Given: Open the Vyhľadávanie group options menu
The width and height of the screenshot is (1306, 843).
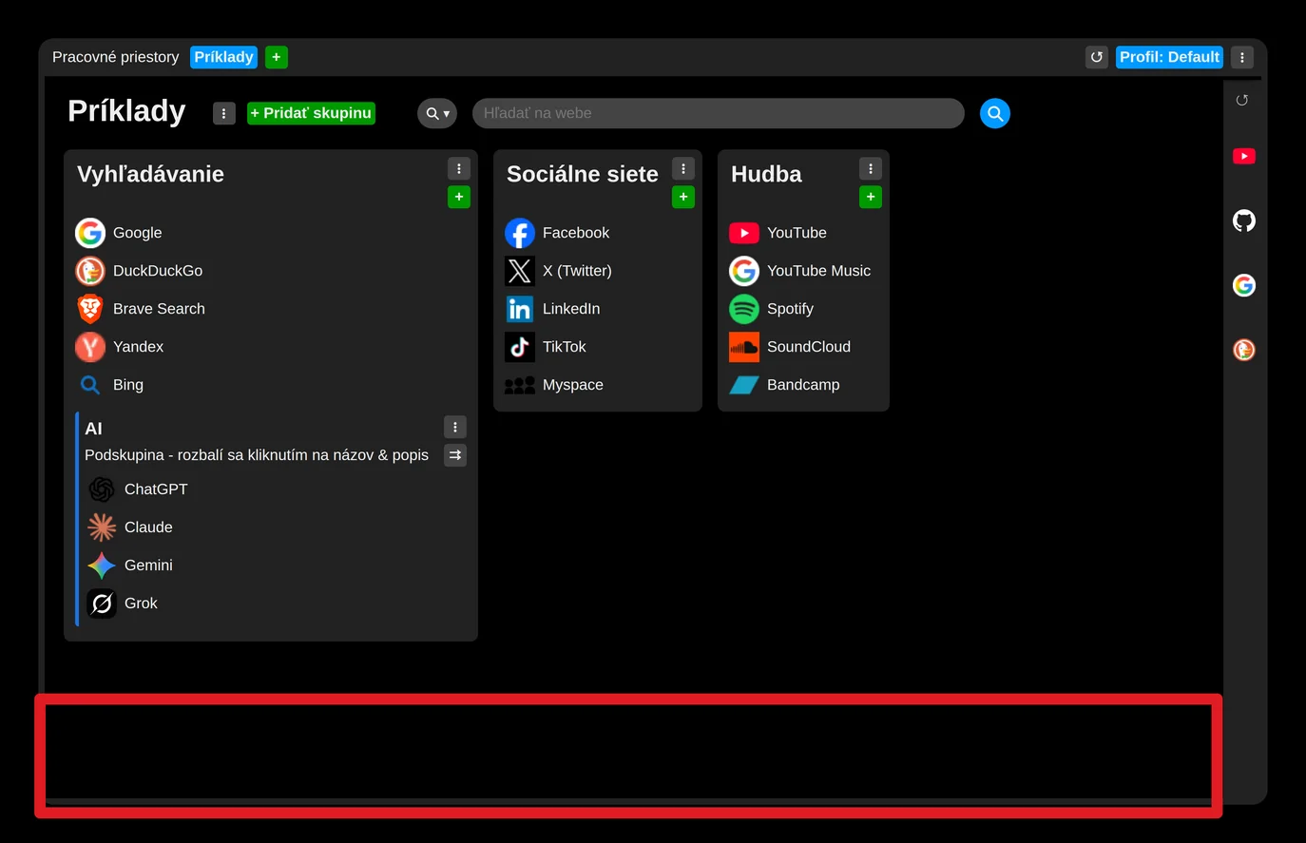Looking at the screenshot, I should tap(459, 168).
